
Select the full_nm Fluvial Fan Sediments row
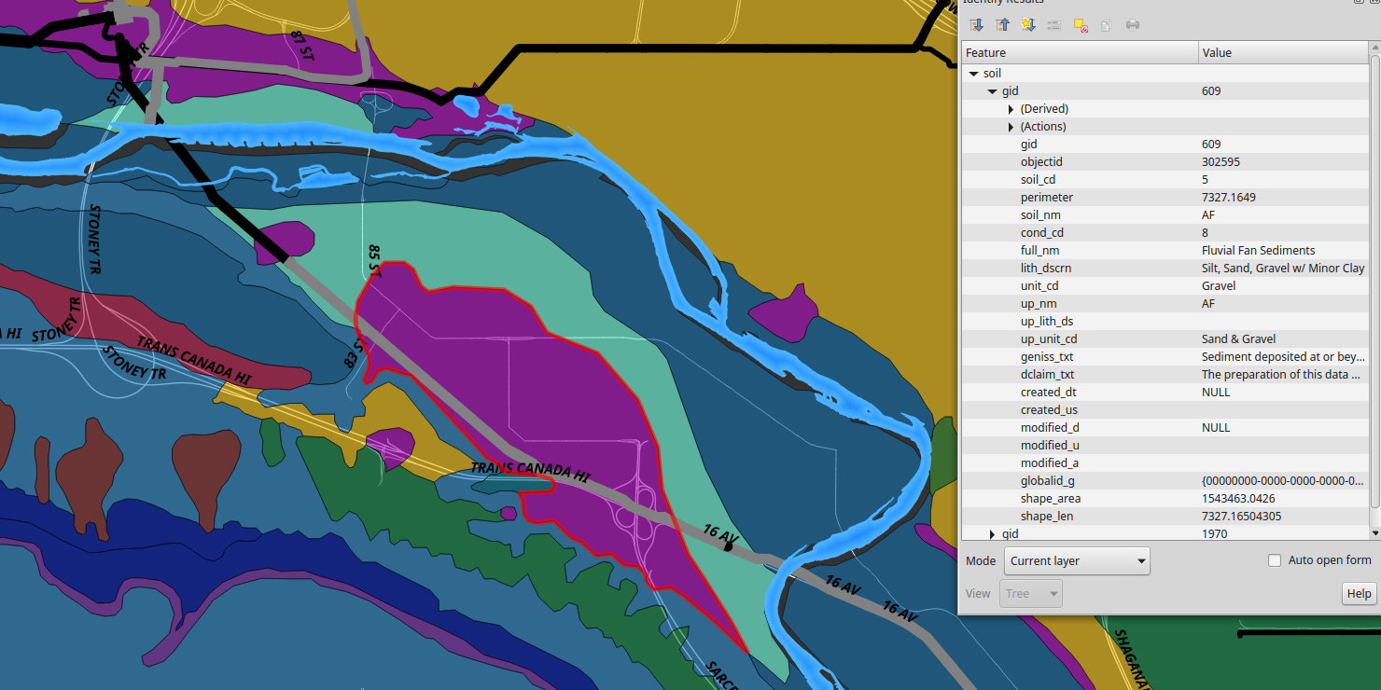[1166, 251]
